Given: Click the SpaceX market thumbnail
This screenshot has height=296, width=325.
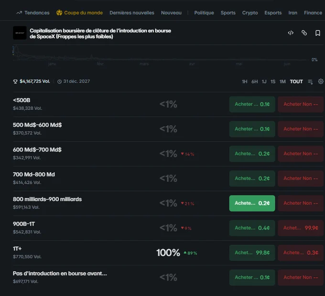Looking at the screenshot, I should (x=20, y=33).
